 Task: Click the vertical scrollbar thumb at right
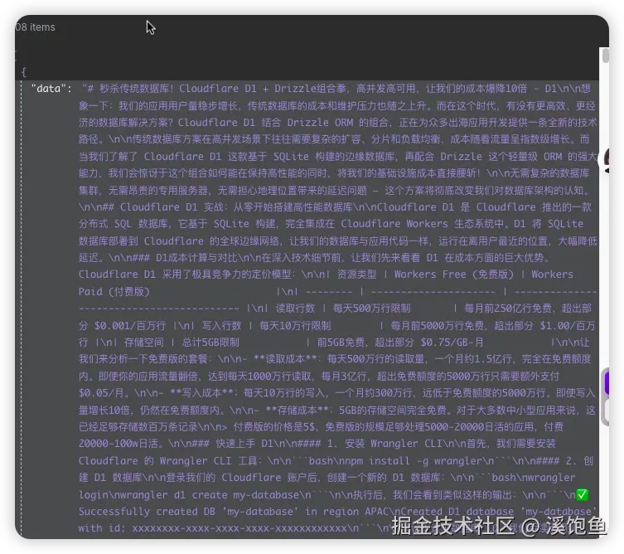tap(605, 56)
